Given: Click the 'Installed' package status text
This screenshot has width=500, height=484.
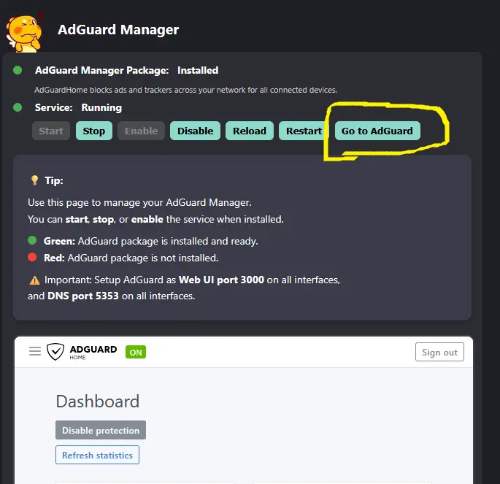Looking at the screenshot, I should 198,70.
